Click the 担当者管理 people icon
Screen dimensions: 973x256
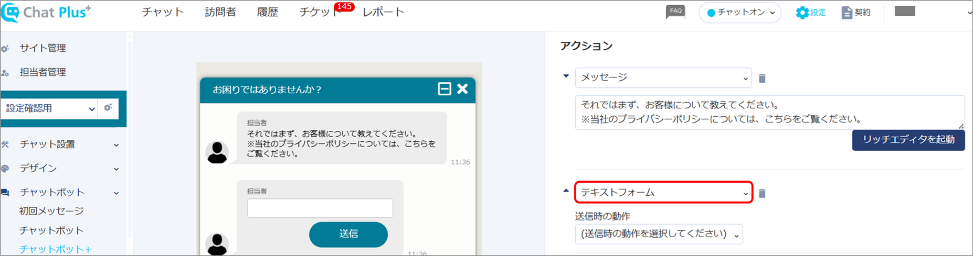pyautogui.click(x=5, y=73)
